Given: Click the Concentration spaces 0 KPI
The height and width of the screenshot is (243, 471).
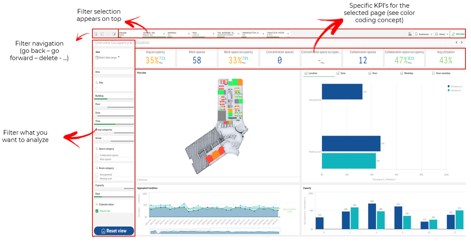Looking at the screenshot, I should coord(280,58).
